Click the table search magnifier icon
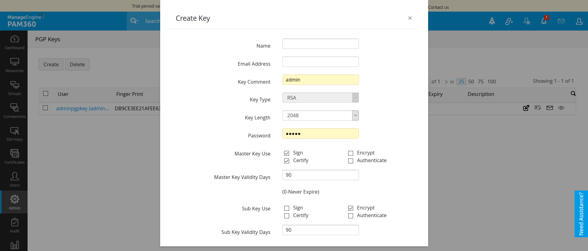 573,93
